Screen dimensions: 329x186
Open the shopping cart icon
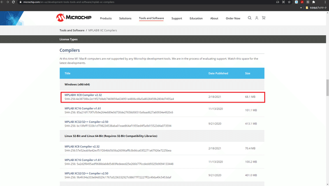tap(264, 18)
